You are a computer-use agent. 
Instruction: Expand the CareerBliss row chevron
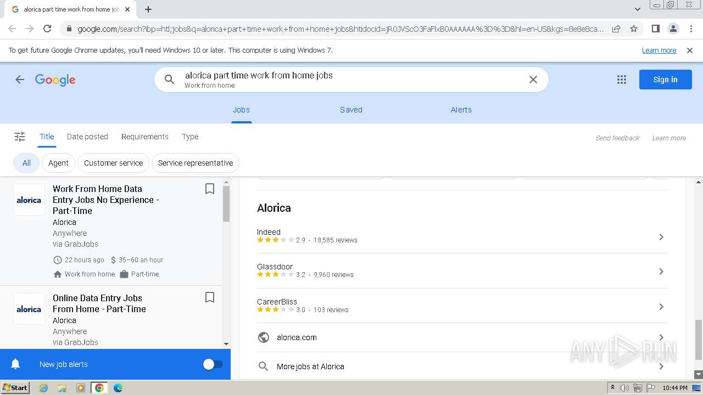661,307
